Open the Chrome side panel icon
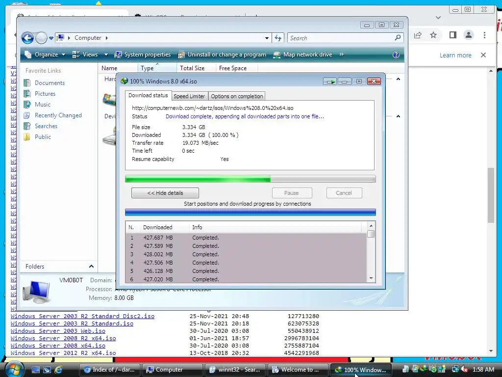 (x=452, y=35)
